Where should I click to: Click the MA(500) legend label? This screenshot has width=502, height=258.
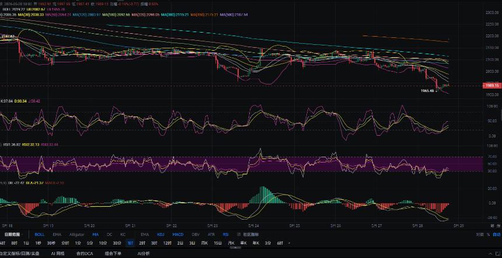[x=233, y=15]
